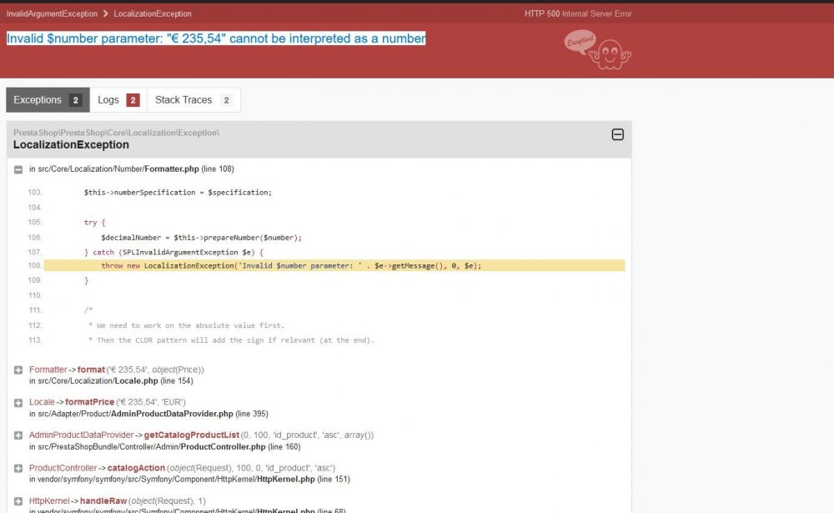Click the HttpKernel class link
The width and height of the screenshot is (834, 513).
click(x=47, y=500)
